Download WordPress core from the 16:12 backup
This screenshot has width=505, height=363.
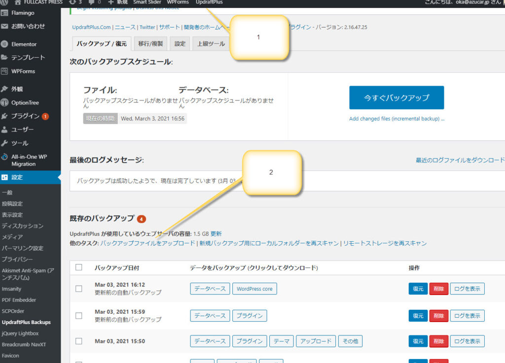click(x=254, y=289)
